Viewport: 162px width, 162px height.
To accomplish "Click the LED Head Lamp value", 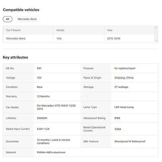I will [124, 107].
